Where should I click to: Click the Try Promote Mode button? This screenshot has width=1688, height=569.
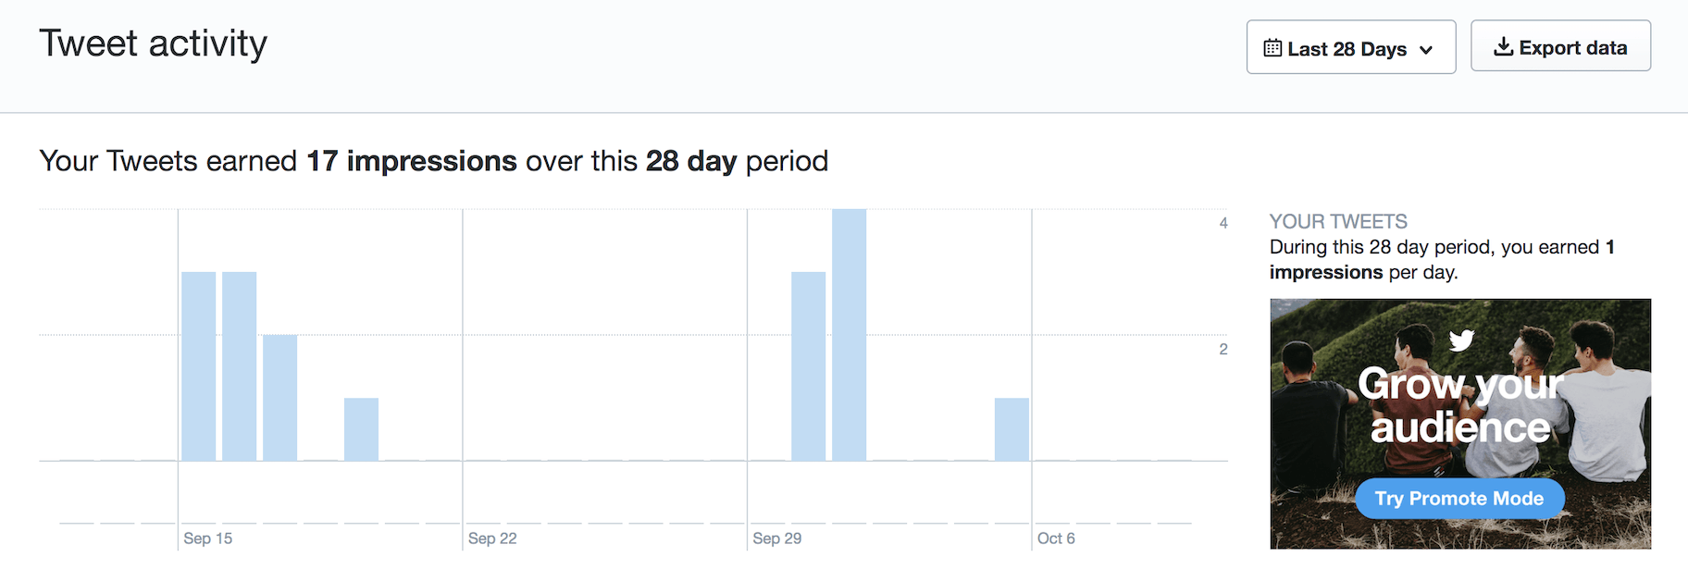[x=1459, y=499]
